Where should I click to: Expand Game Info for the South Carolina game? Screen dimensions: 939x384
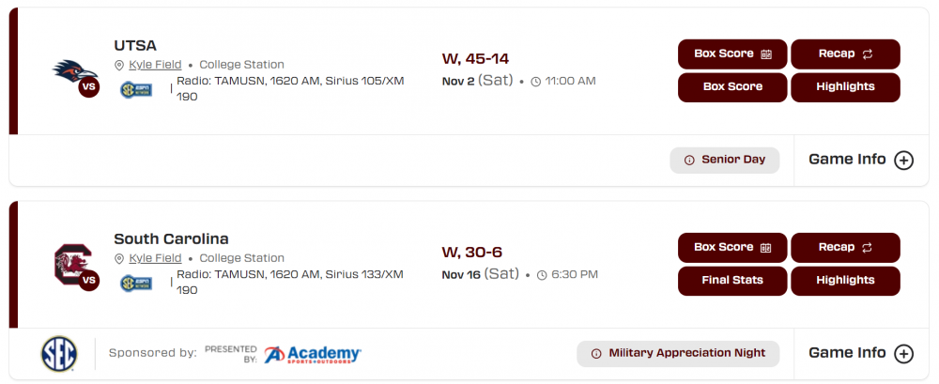pos(859,353)
